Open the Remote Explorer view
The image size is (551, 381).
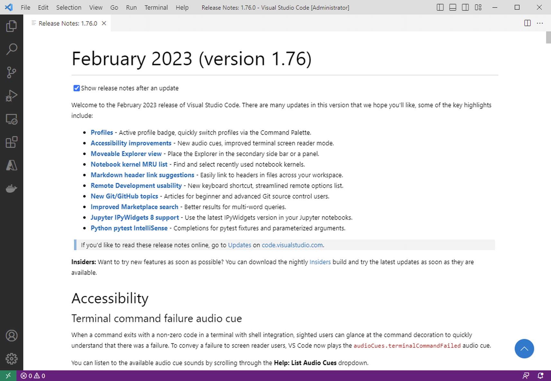click(x=12, y=119)
